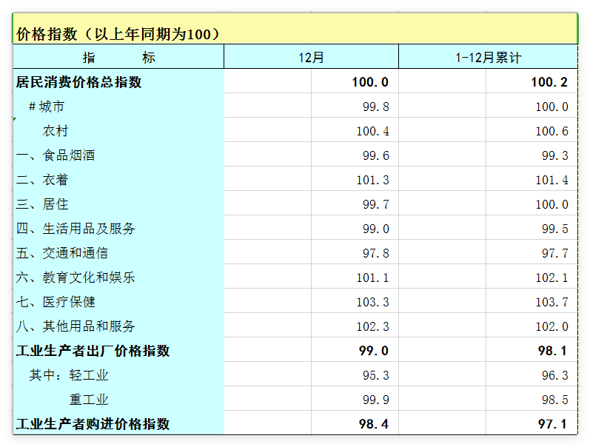This screenshot has width=590, height=447.
Task: Select the 12月 column header cell
Action: click(x=311, y=57)
